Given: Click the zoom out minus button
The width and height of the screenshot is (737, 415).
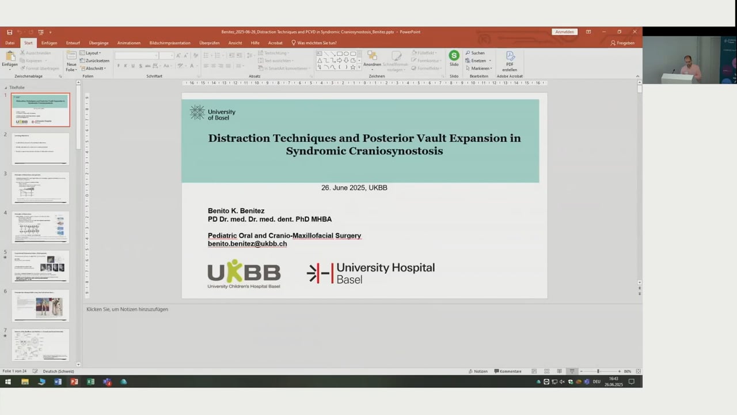Looking at the screenshot, I should pos(582,371).
